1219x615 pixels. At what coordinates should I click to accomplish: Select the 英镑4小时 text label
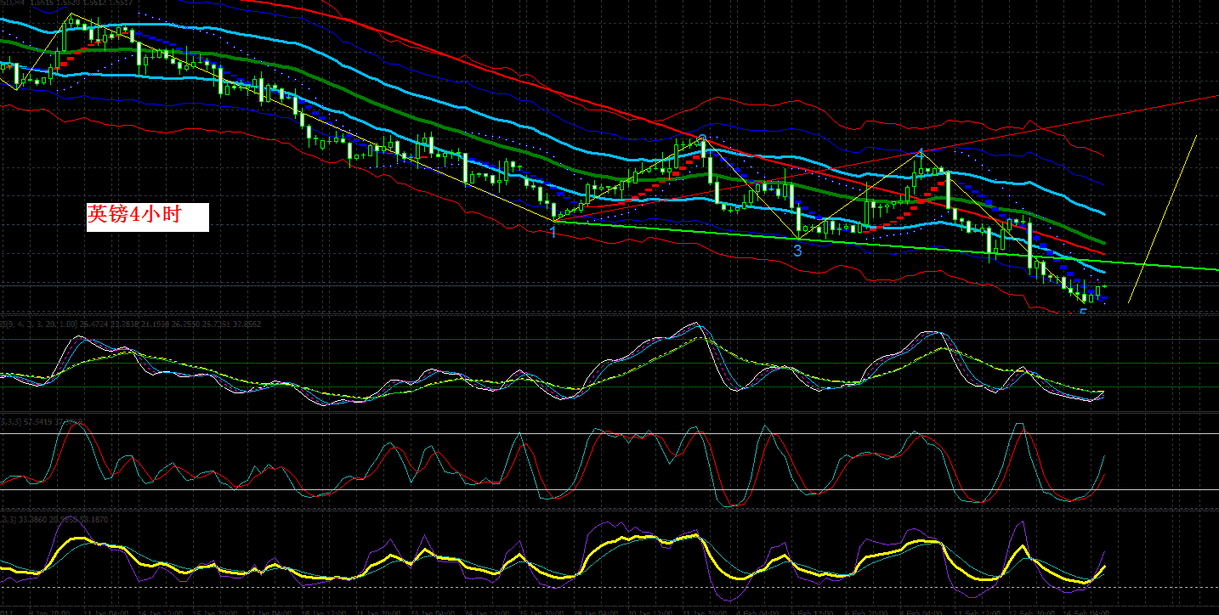(x=147, y=216)
